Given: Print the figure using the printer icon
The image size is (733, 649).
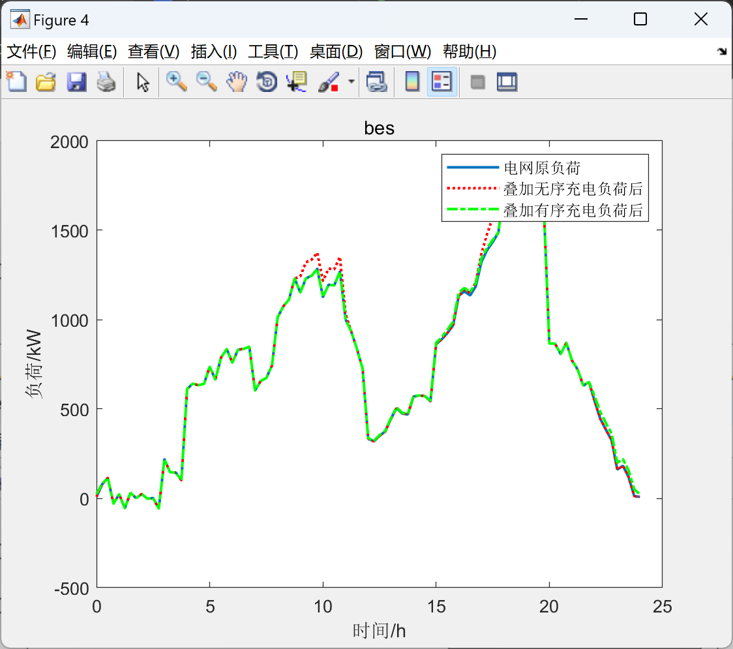Looking at the screenshot, I should [x=106, y=82].
